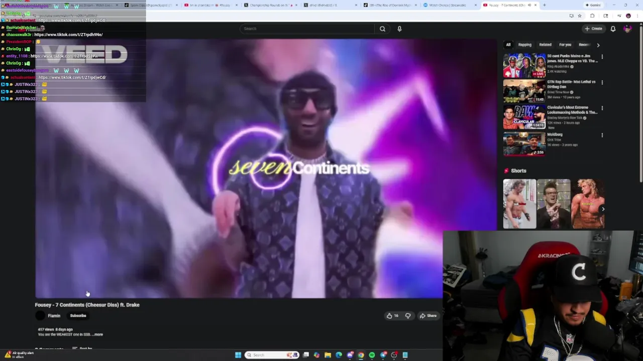Screen dimensions: 643x361
Task: Close the Fousey 7 Continents browser tab
Action: 535,5
